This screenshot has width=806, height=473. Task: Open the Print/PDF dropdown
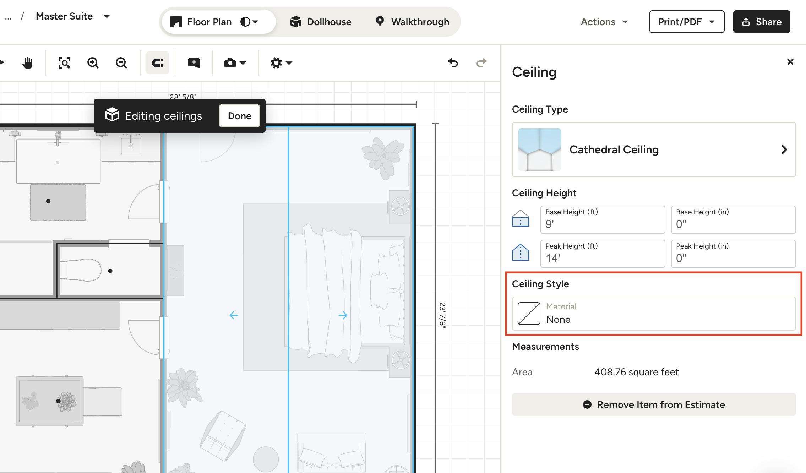pyautogui.click(x=687, y=22)
